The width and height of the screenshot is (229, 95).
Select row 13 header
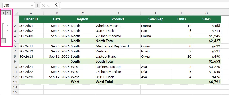tap(15, 82)
